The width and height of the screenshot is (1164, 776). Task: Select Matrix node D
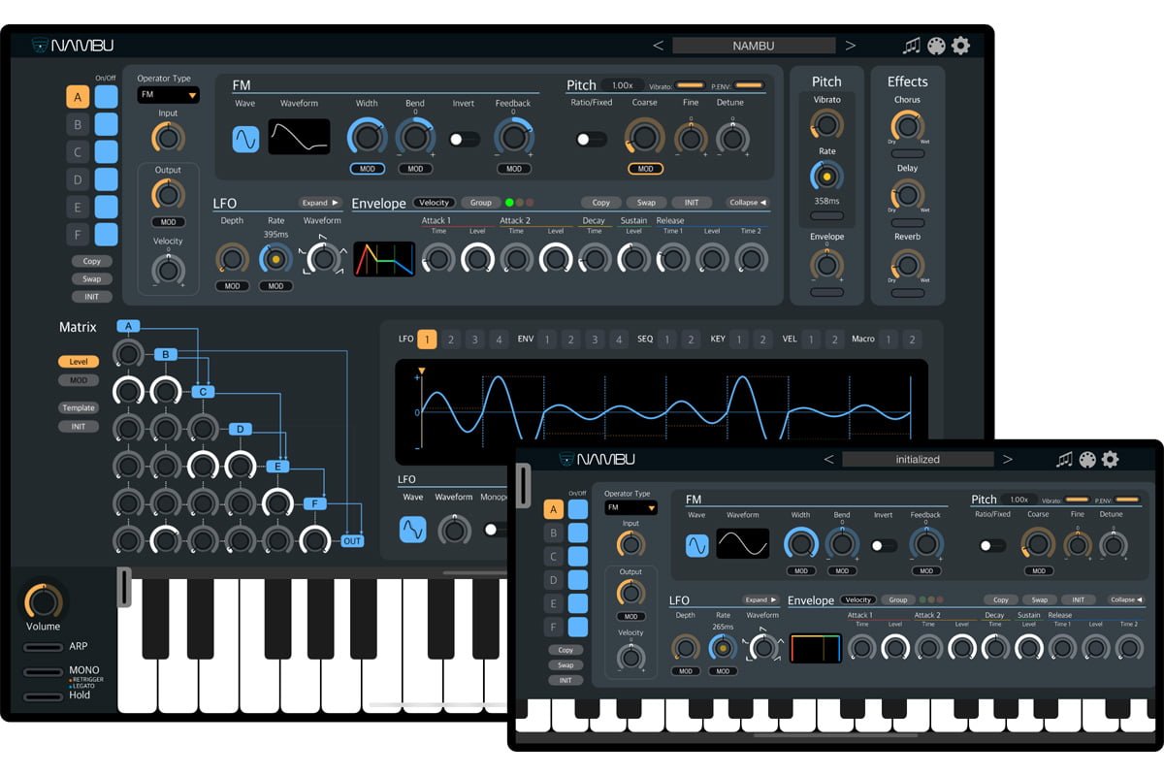point(240,429)
